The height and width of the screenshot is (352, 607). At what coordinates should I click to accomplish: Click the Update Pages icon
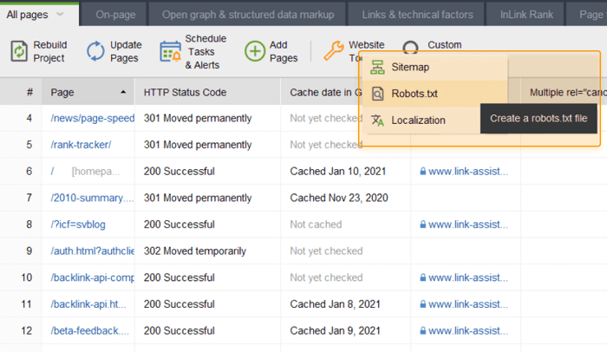pos(95,52)
